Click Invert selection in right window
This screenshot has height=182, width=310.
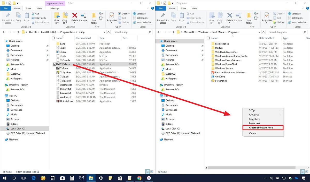(x=297, y=22)
